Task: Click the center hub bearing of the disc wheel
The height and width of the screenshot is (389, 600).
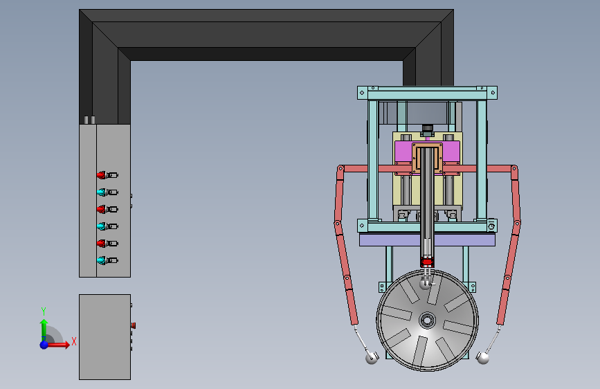Action: [428, 320]
